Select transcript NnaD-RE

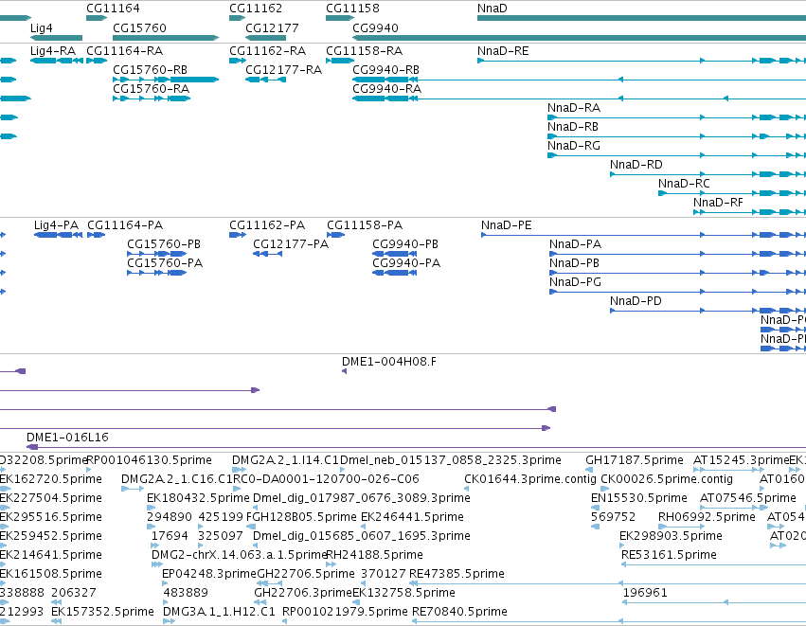pos(641,61)
